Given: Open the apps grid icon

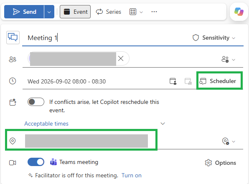Looking at the screenshot, I should coord(133,12).
